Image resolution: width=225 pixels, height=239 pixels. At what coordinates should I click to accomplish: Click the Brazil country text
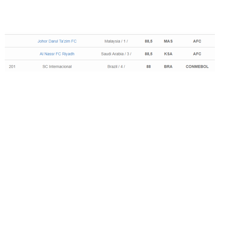coord(112,67)
